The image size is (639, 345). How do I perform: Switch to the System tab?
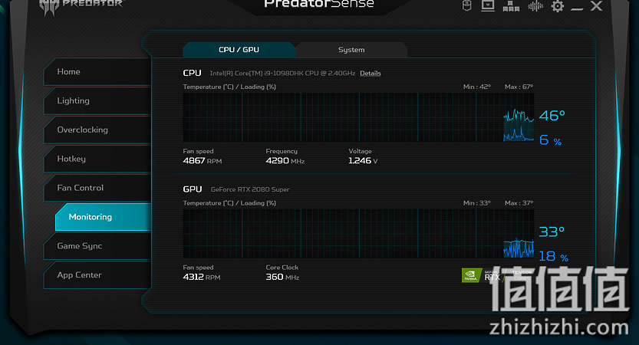[x=351, y=50]
